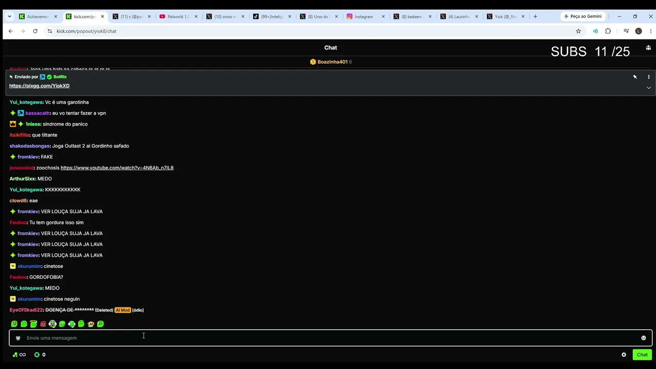Viewport: 656px width, 369px height.
Task: Open Chrome profile avatar
Action: [x=638, y=31]
